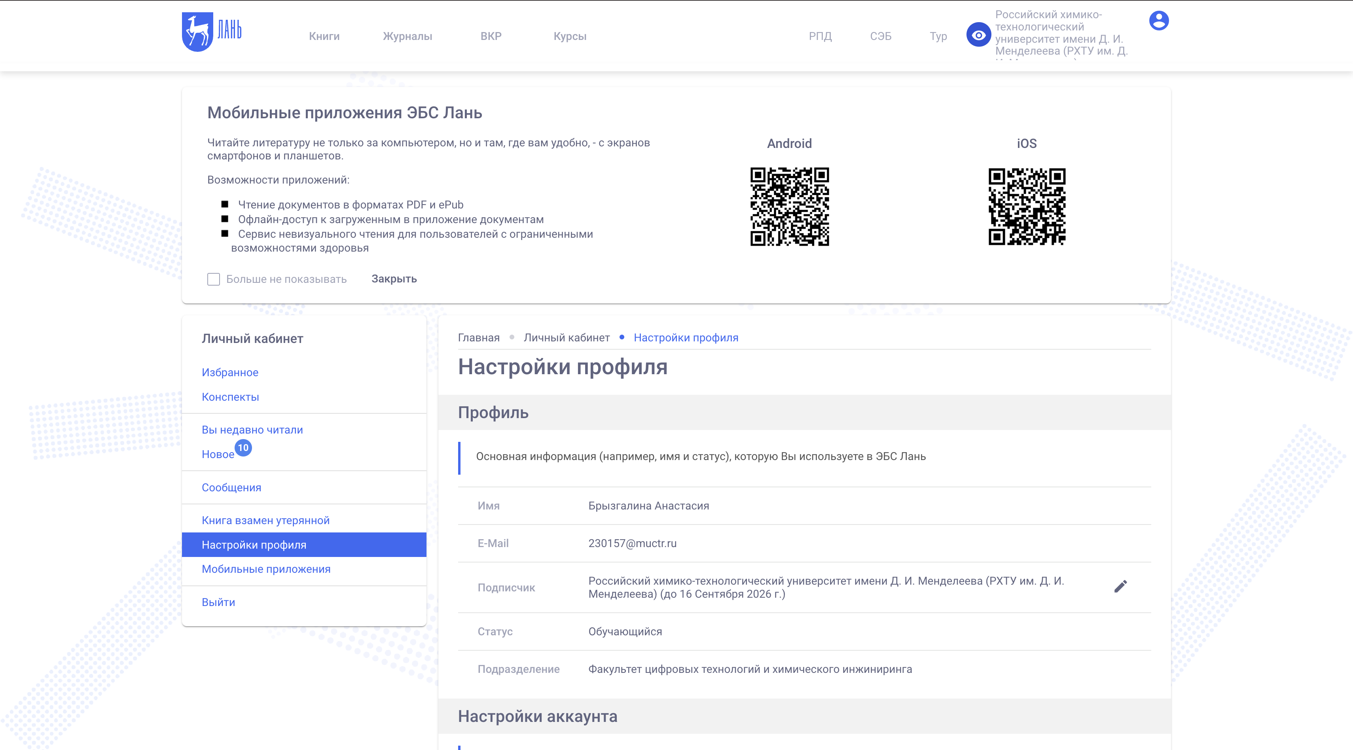Log out via Выйти

tap(218, 602)
